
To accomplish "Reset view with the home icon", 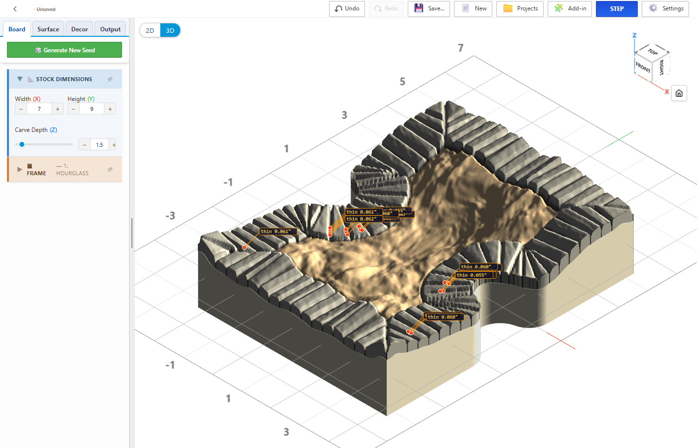I will [x=679, y=93].
